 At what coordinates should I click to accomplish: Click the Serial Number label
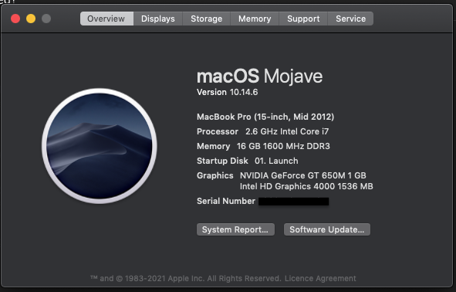[x=226, y=201]
